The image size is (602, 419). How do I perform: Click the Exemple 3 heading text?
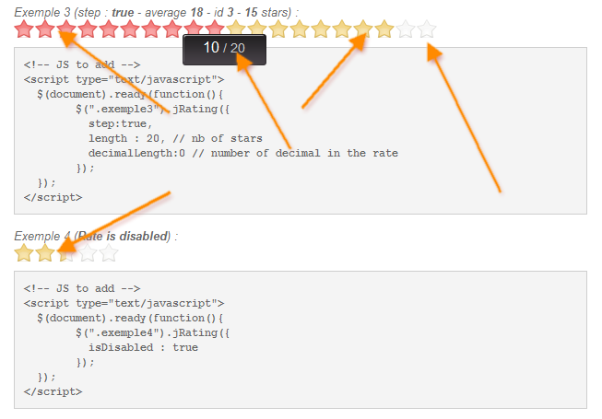(x=156, y=12)
